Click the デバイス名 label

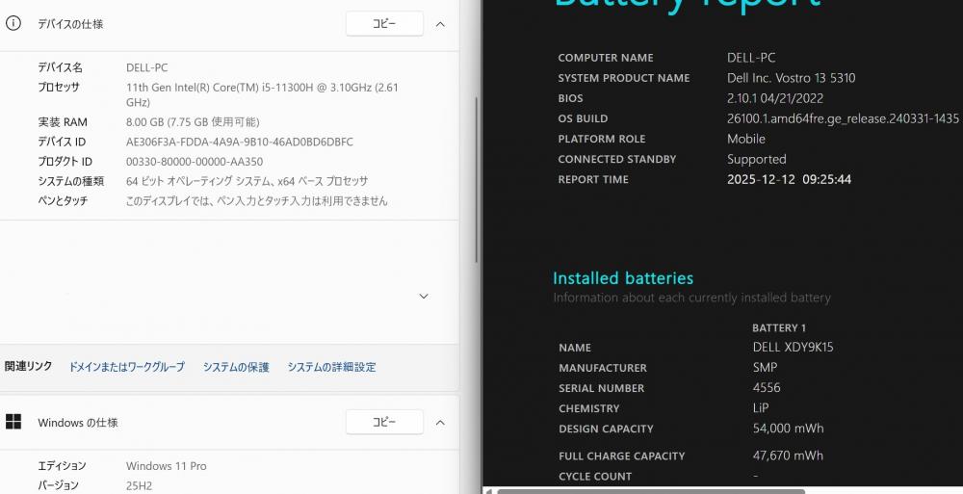(60, 67)
